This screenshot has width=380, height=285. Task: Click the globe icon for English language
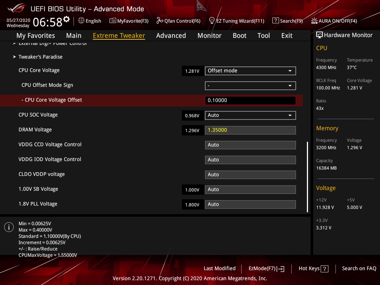pos(81,21)
